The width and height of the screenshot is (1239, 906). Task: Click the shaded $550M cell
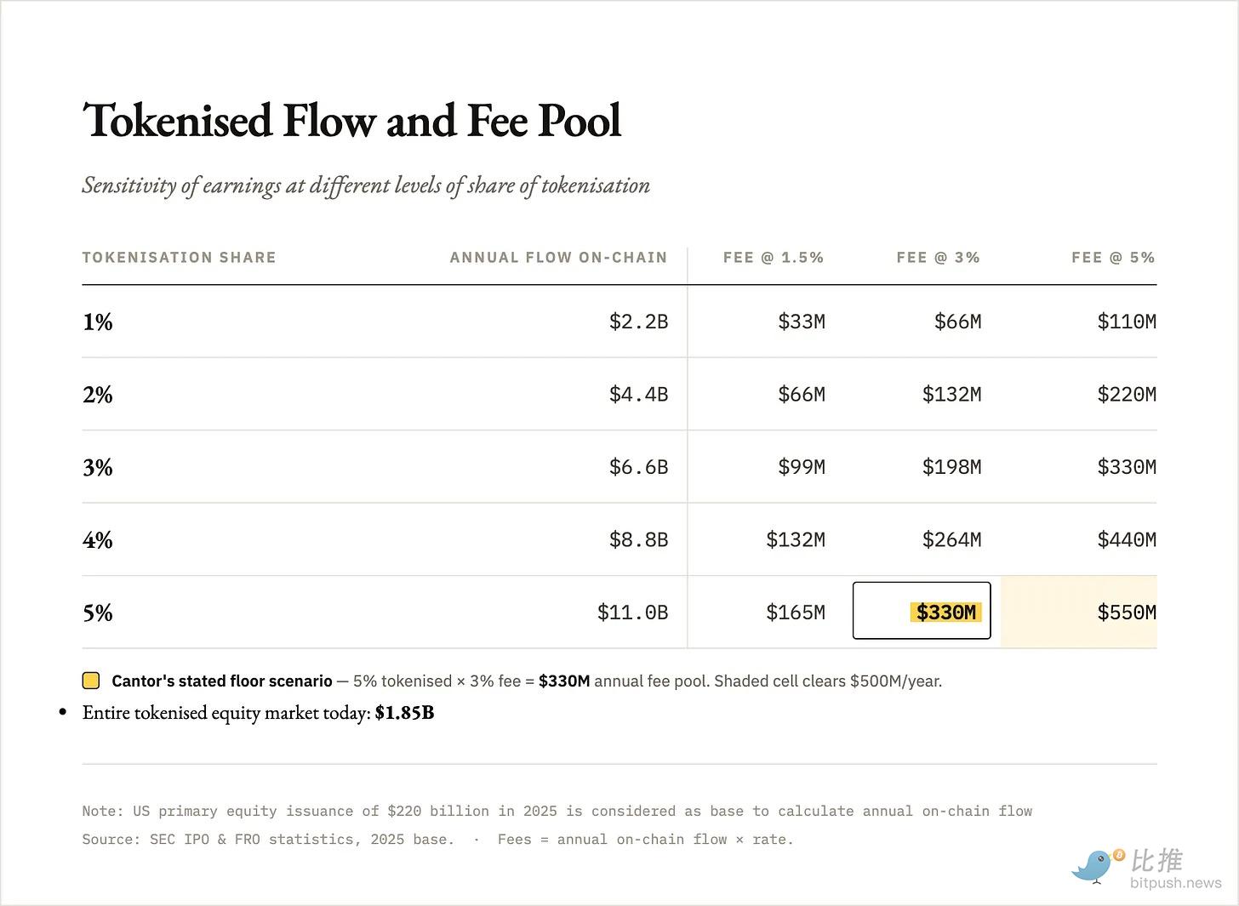point(1079,612)
